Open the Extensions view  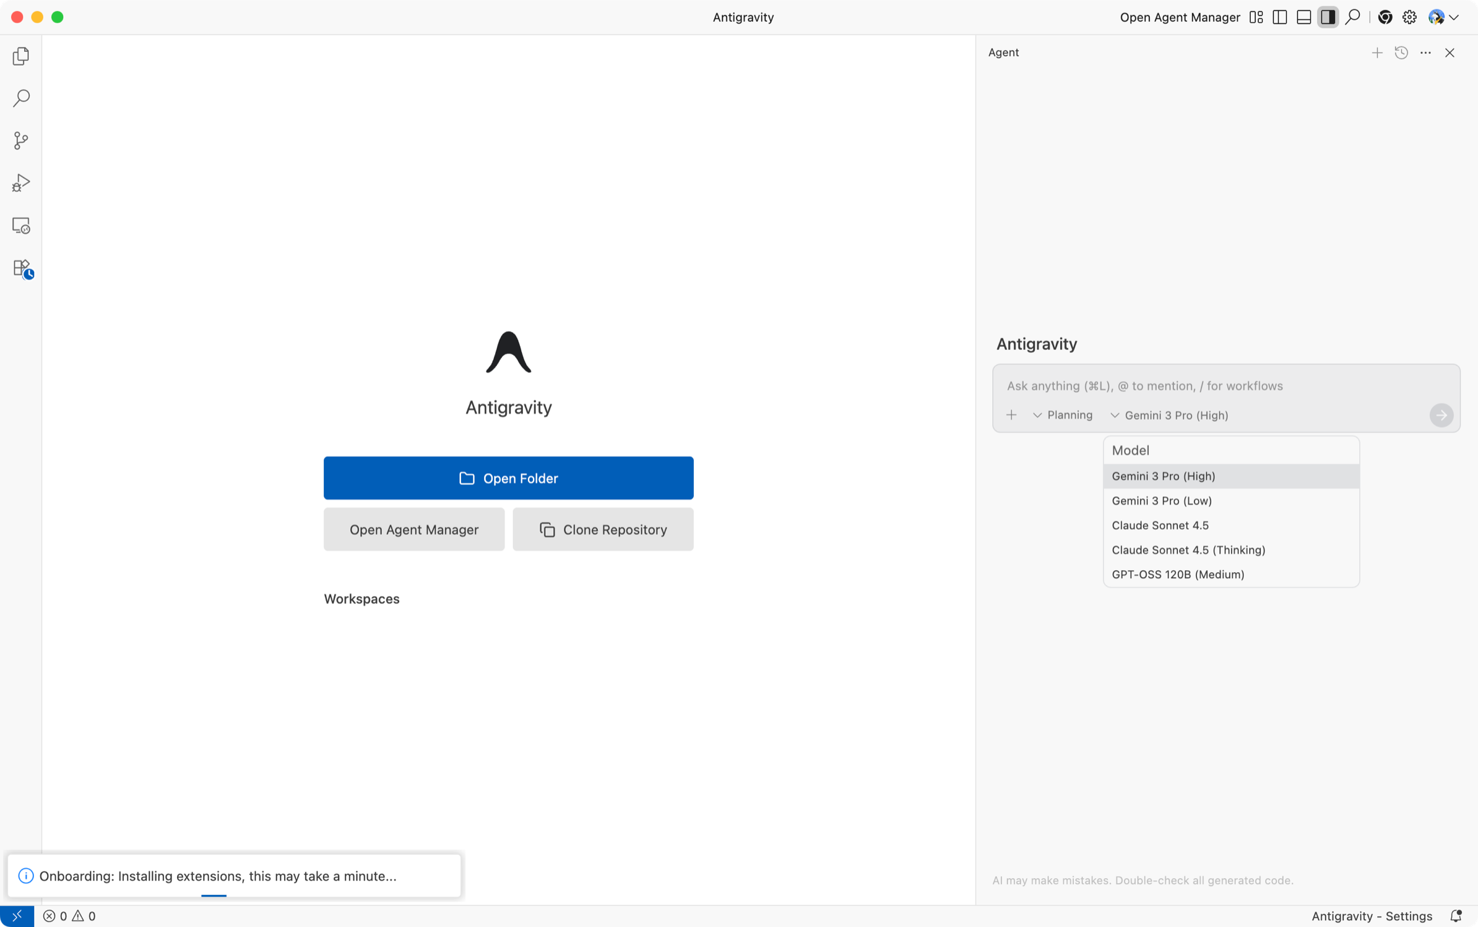(x=22, y=268)
